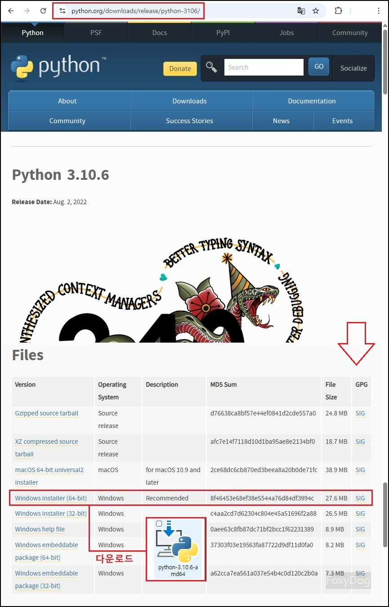Click MD5 sum 8f46453e68ef38e5544a76d84df3994c
This screenshot has width=389, height=607.
[x=262, y=498]
